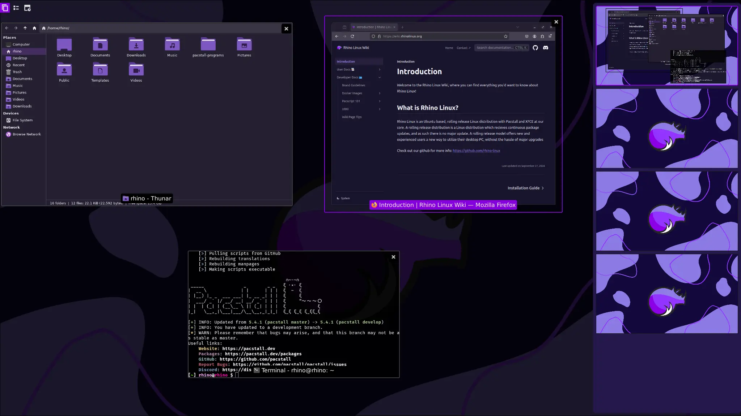741x416 pixels.
Task: Click Thunar's back arrow
Action: (x=7, y=28)
